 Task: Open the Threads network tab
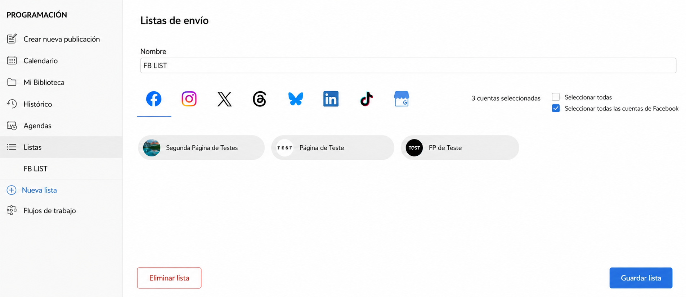pos(259,99)
